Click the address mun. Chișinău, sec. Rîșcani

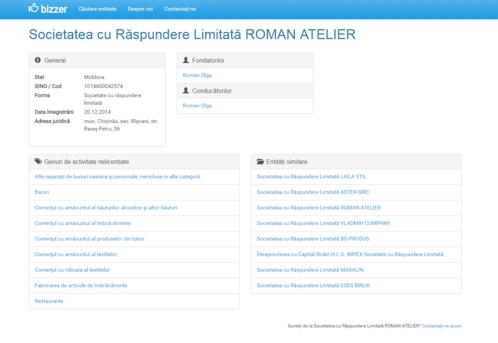(121, 125)
